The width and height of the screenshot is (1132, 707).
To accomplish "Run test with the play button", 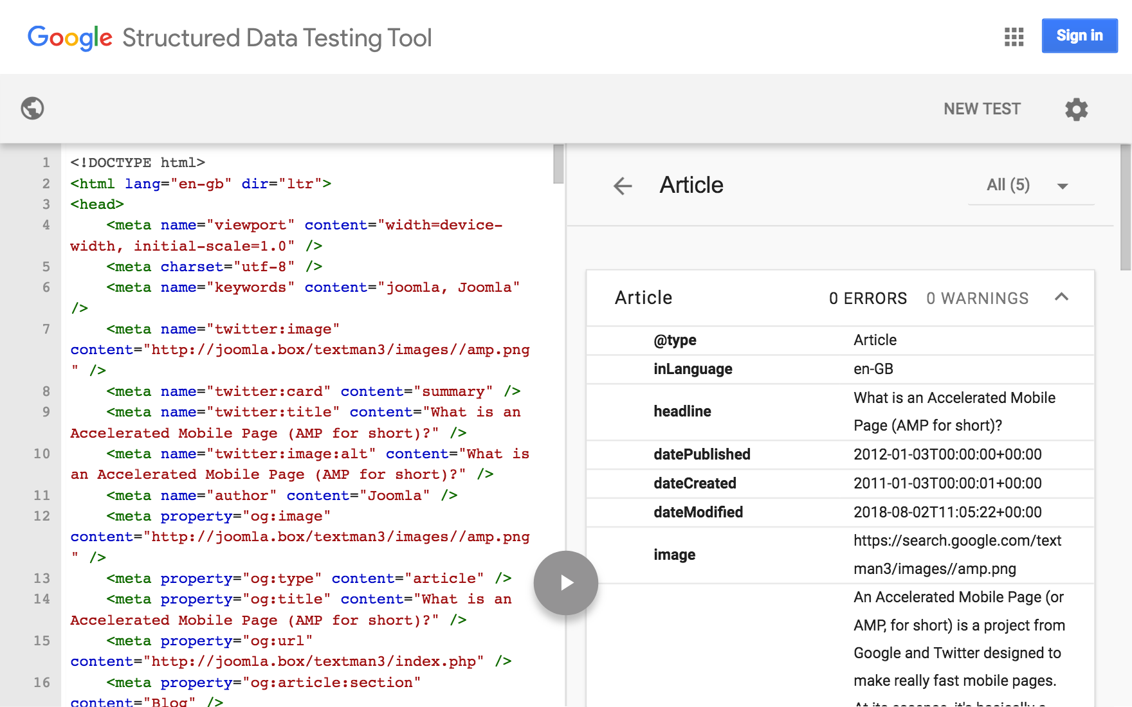I will coord(566,583).
